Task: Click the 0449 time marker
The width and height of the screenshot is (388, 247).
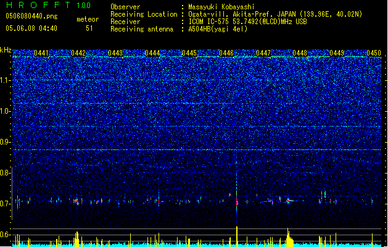Action: pyautogui.click(x=337, y=53)
